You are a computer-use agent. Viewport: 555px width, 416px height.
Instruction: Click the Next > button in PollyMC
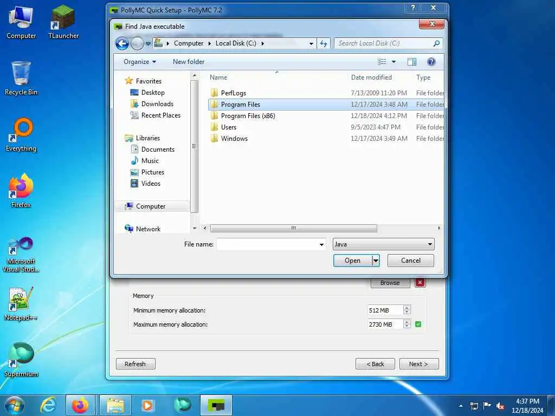point(419,364)
